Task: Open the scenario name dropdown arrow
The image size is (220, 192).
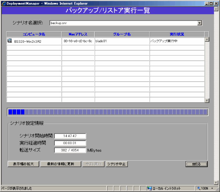Action: tap(199, 23)
